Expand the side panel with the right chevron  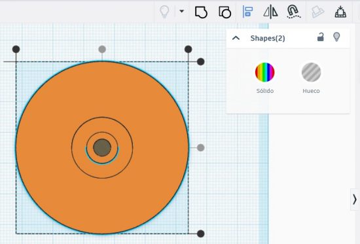pyautogui.click(x=355, y=200)
